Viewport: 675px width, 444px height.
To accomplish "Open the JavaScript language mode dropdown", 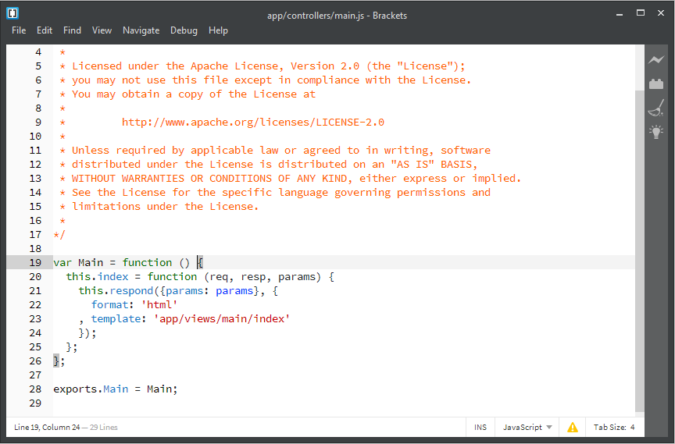I will coord(527,428).
